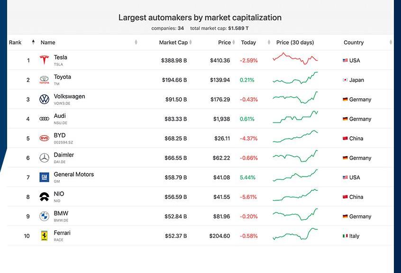Click the USA flag in General Motors row
401x273 pixels.
tap(345, 178)
